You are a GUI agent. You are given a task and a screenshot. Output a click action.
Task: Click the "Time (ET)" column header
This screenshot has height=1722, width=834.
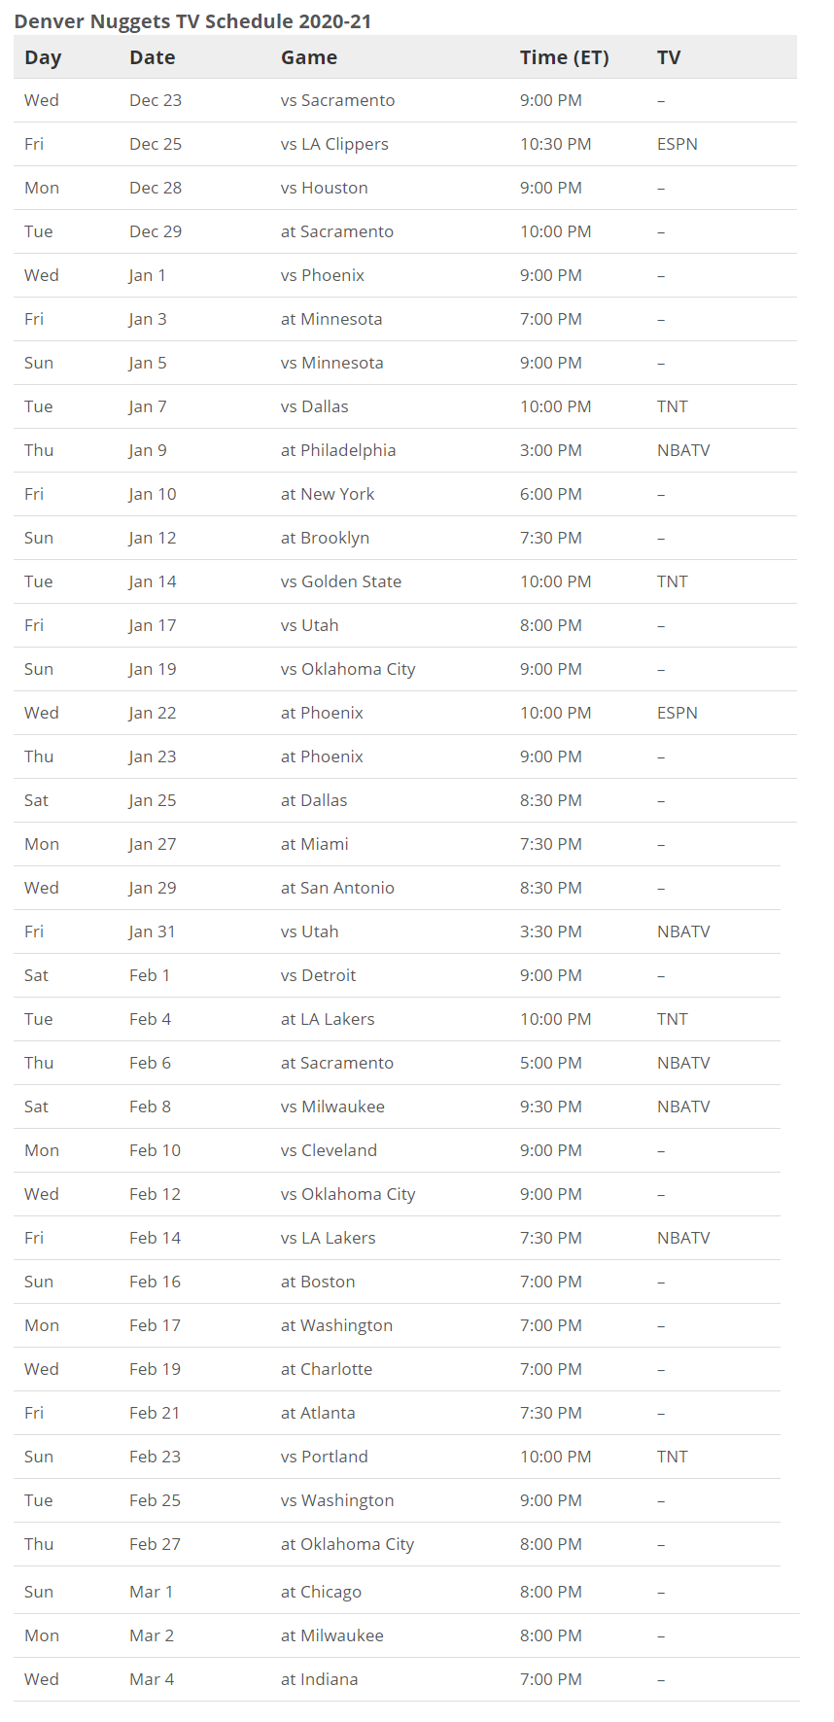pos(564,57)
